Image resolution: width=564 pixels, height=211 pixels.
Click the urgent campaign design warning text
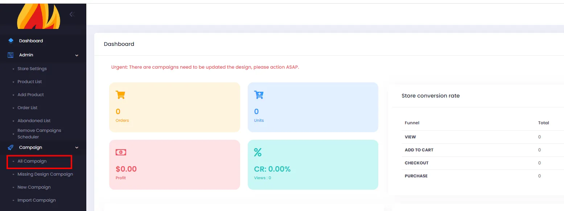205,67
